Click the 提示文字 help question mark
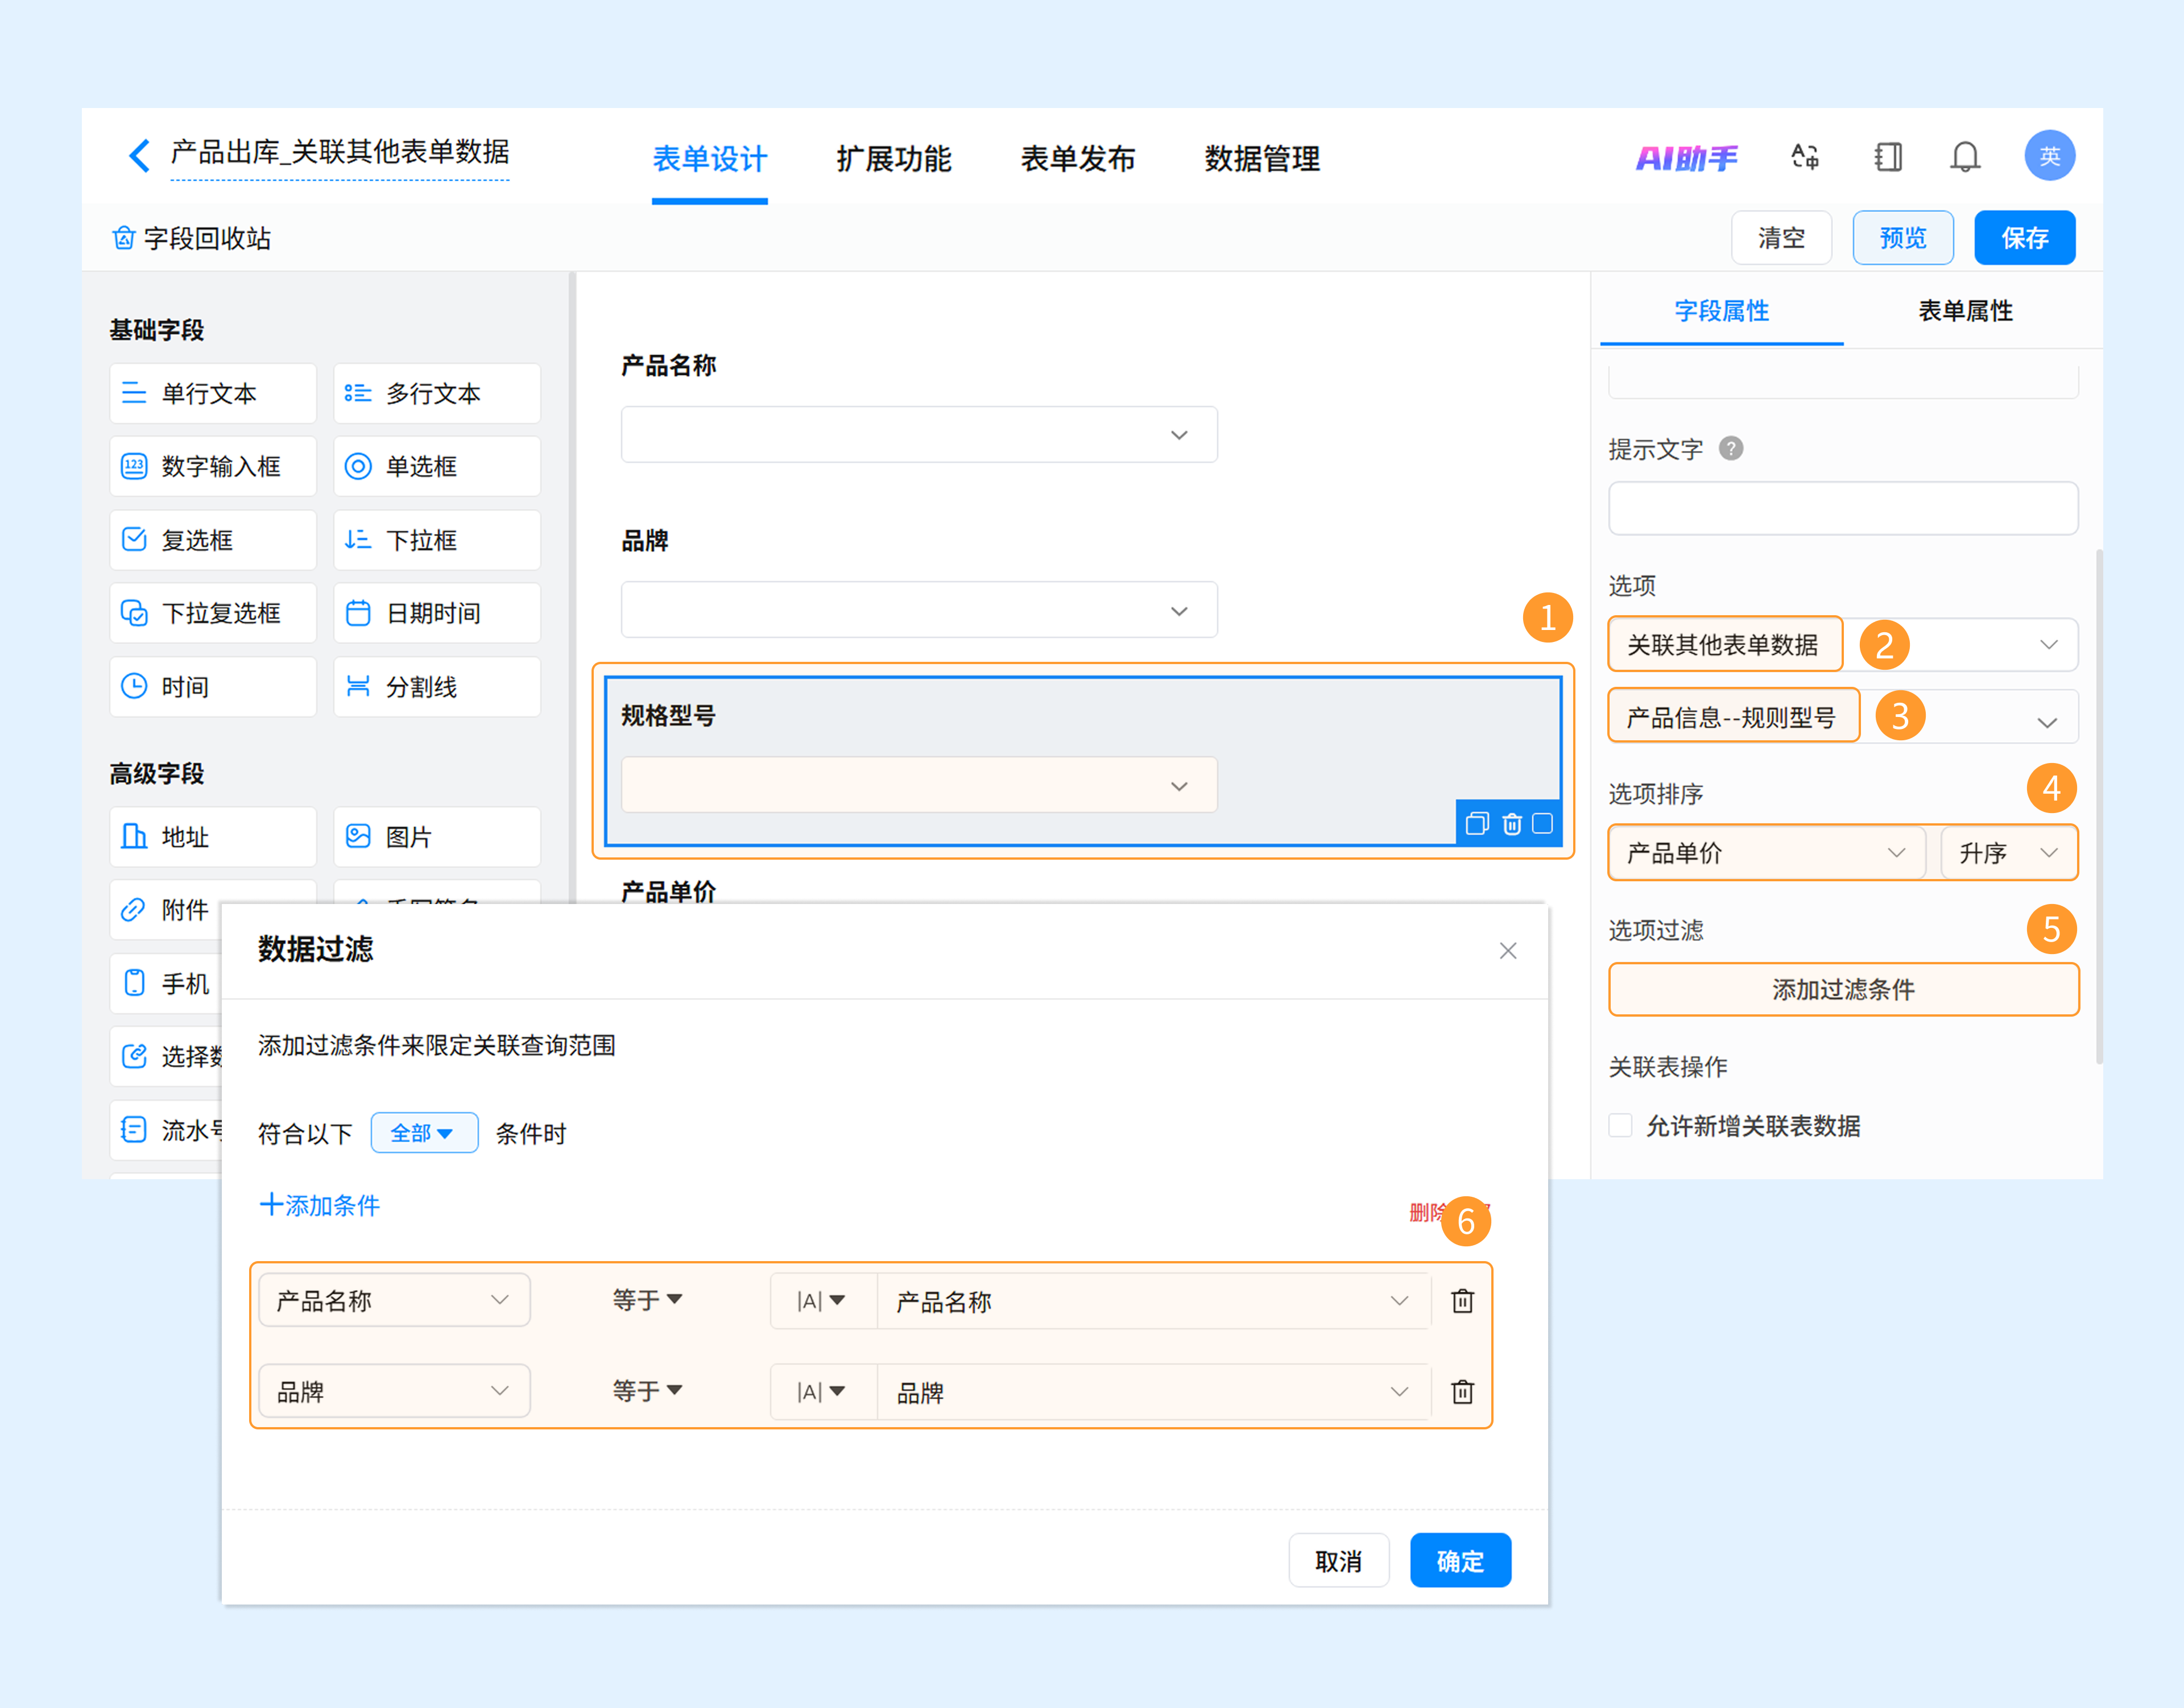 pyautogui.click(x=1730, y=449)
